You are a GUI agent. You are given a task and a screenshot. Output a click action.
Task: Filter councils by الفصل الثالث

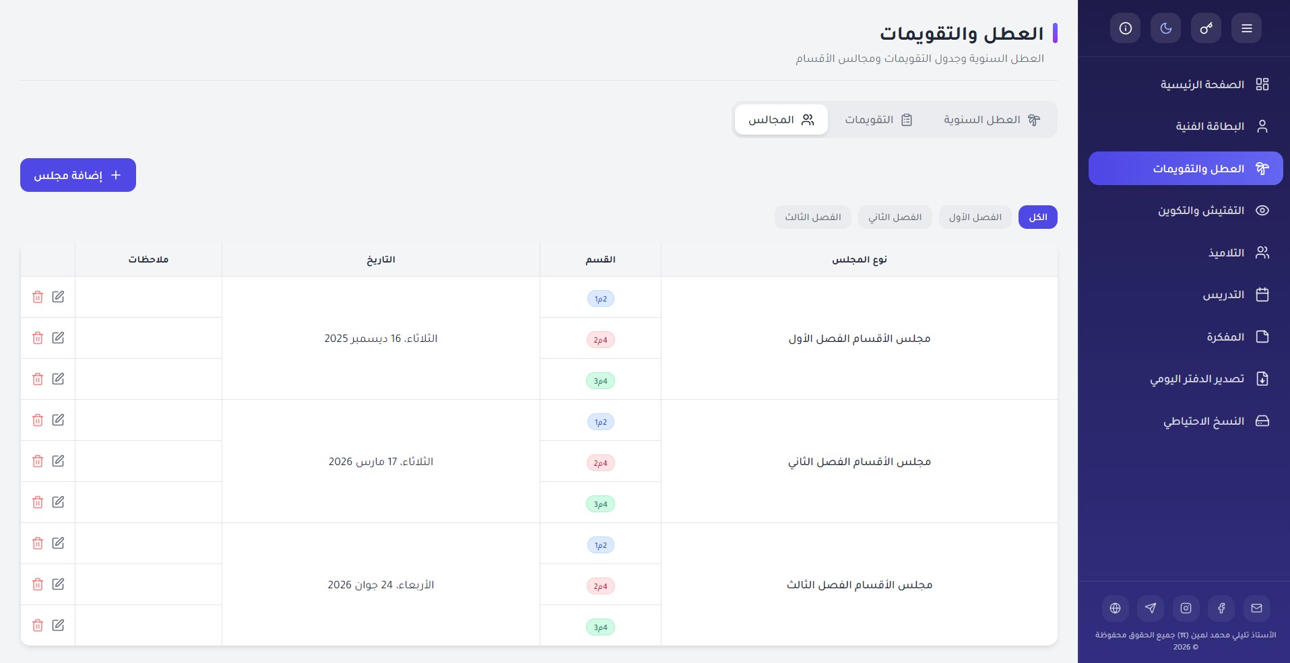coord(813,217)
